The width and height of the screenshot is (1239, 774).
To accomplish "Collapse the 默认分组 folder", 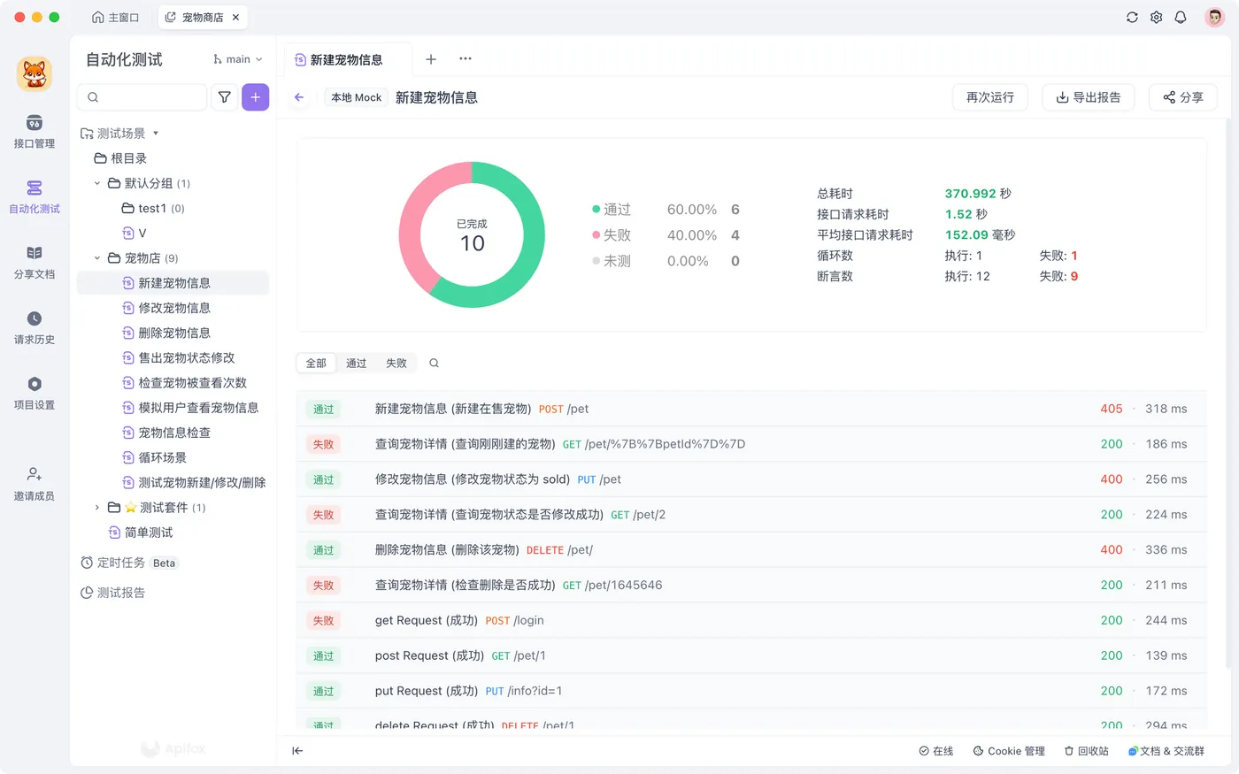I will pyautogui.click(x=97, y=183).
